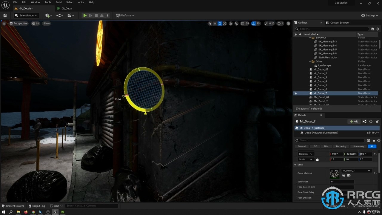The width and height of the screenshot is (382, 215).
Task: Open Details panel settings gear
Action: (379, 141)
